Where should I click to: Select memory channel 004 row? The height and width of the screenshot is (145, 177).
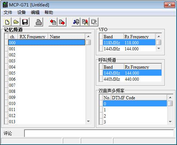[47, 67]
